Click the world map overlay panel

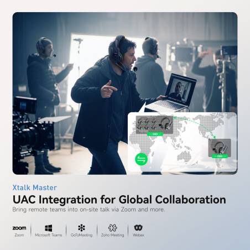183,142
